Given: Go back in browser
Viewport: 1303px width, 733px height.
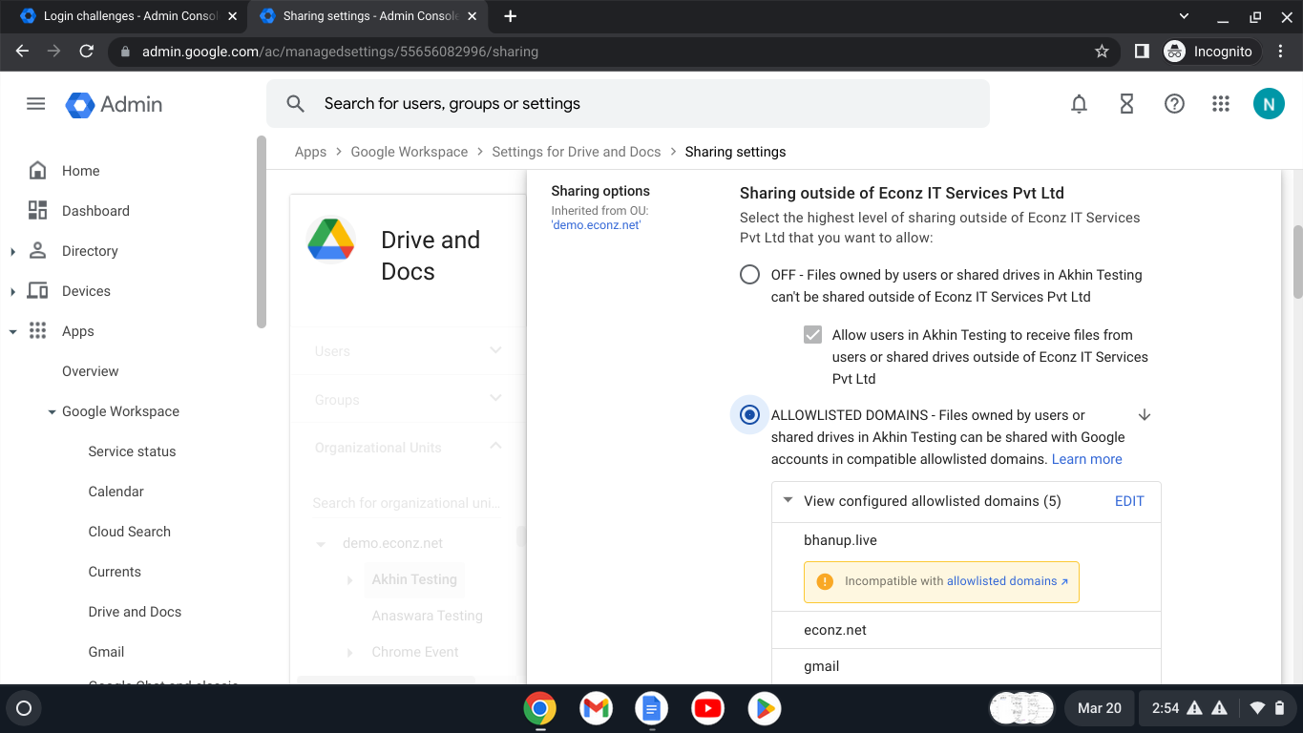Looking at the screenshot, I should [22, 52].
